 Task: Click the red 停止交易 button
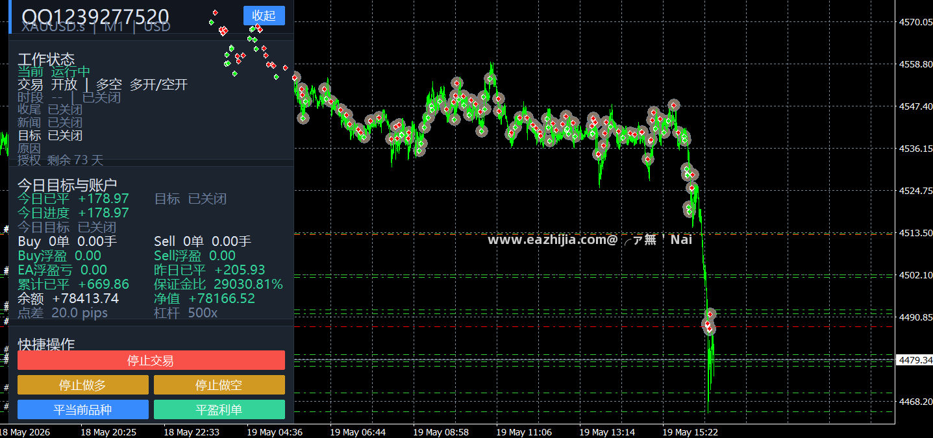(151, 360)
